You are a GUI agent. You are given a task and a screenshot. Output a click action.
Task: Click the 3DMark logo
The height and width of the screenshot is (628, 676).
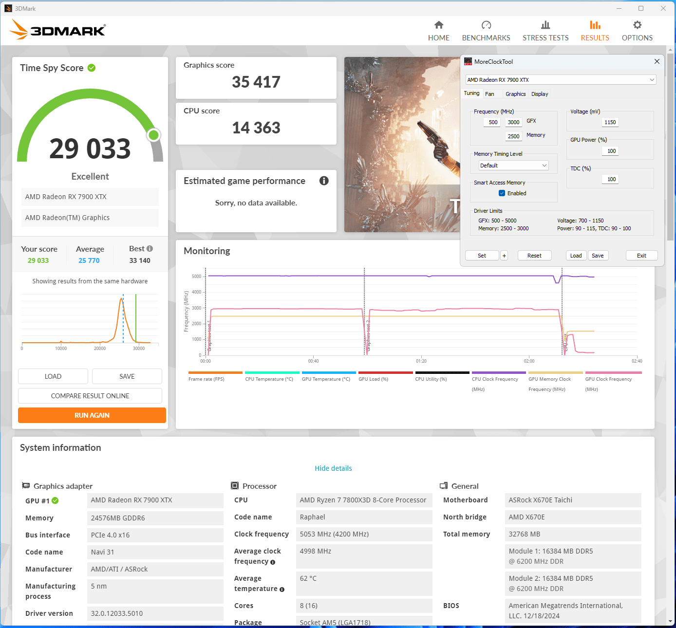point(57,30)
